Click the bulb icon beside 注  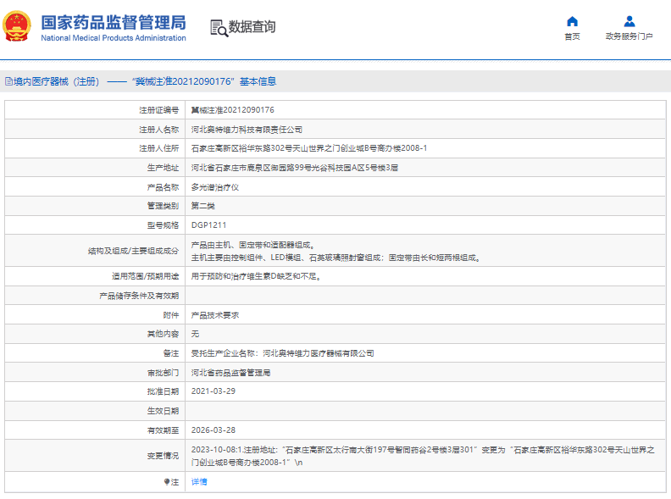coord(167,482)
